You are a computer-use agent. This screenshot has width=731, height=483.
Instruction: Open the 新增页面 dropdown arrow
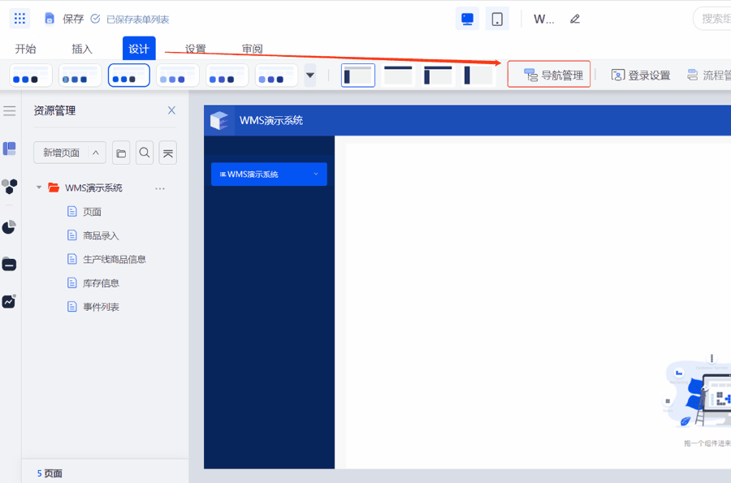96,153
